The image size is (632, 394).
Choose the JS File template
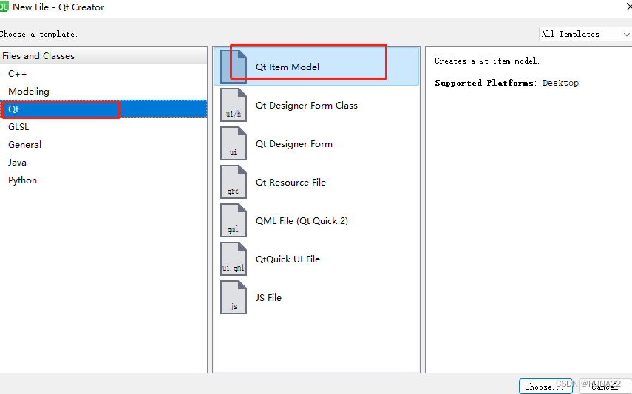[x=316, y=297]
